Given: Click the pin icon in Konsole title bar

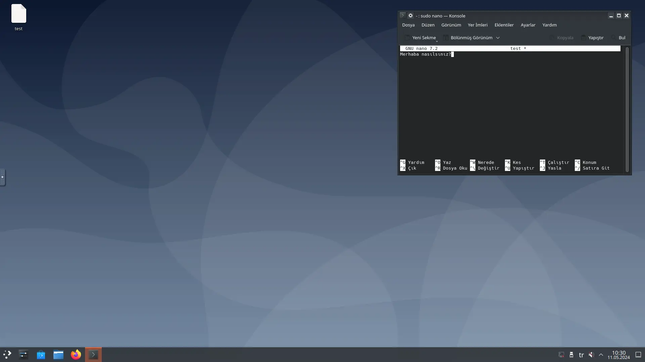Looking at the screenshot, I should pyautogui.click(x=411, y=15).
